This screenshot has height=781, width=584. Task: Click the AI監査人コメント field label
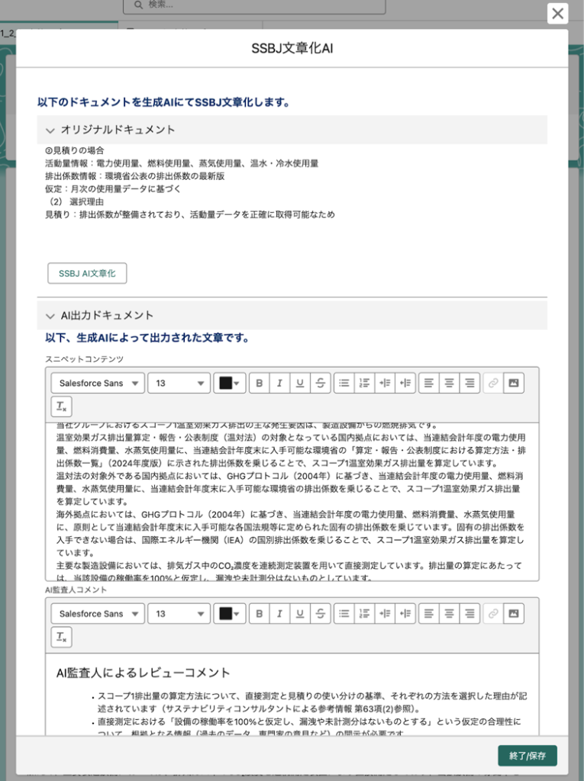(x=76, y=590)
